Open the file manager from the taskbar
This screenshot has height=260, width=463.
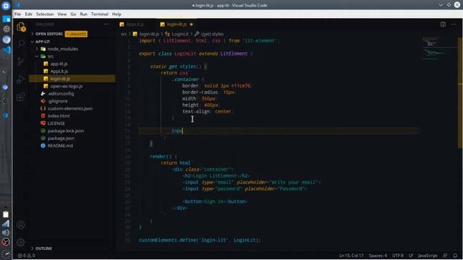pyautogui.click(x=7, y=19)
